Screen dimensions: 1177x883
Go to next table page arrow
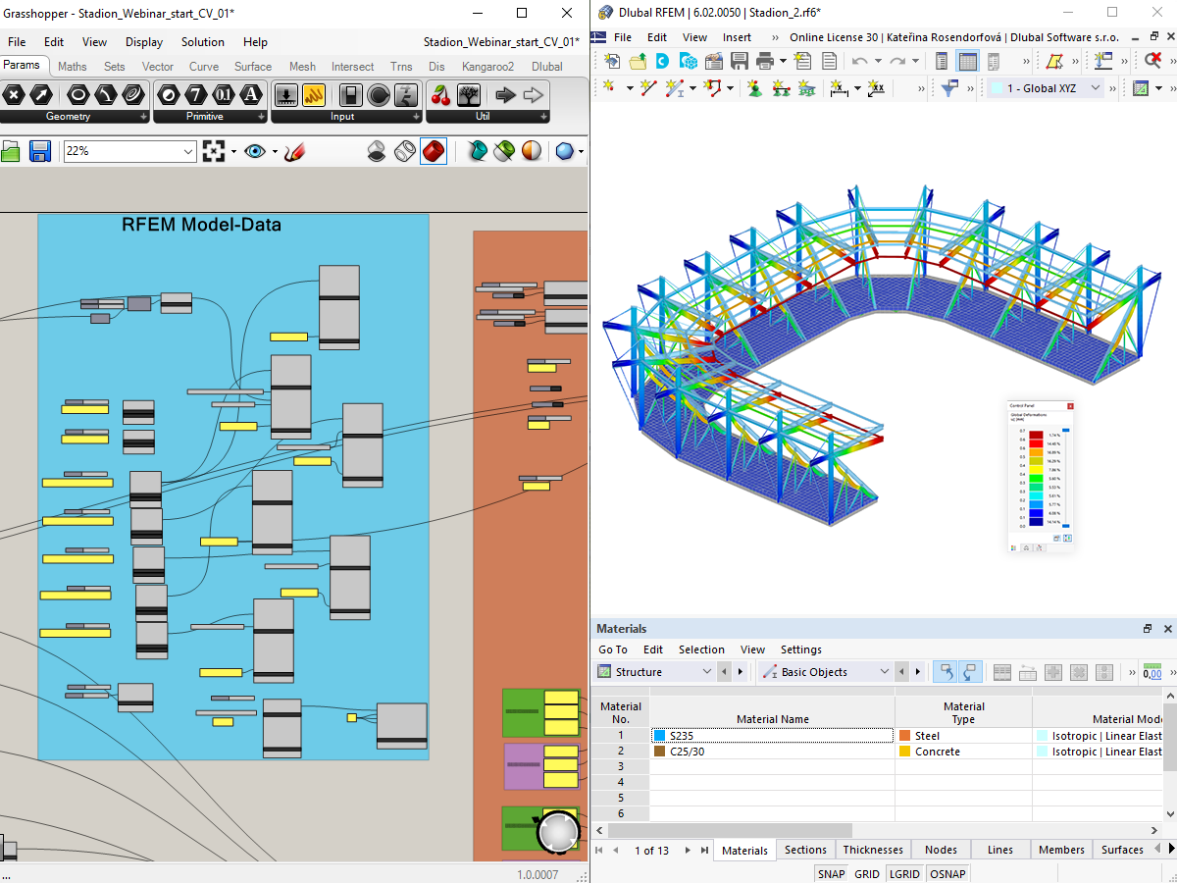(688, 850)
